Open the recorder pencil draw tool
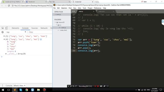 [104, 86]
